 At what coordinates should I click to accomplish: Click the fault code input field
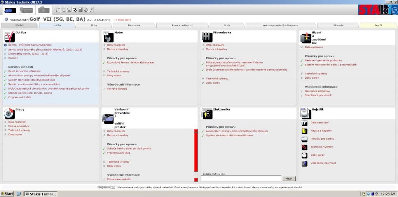(x=241, y=178)
